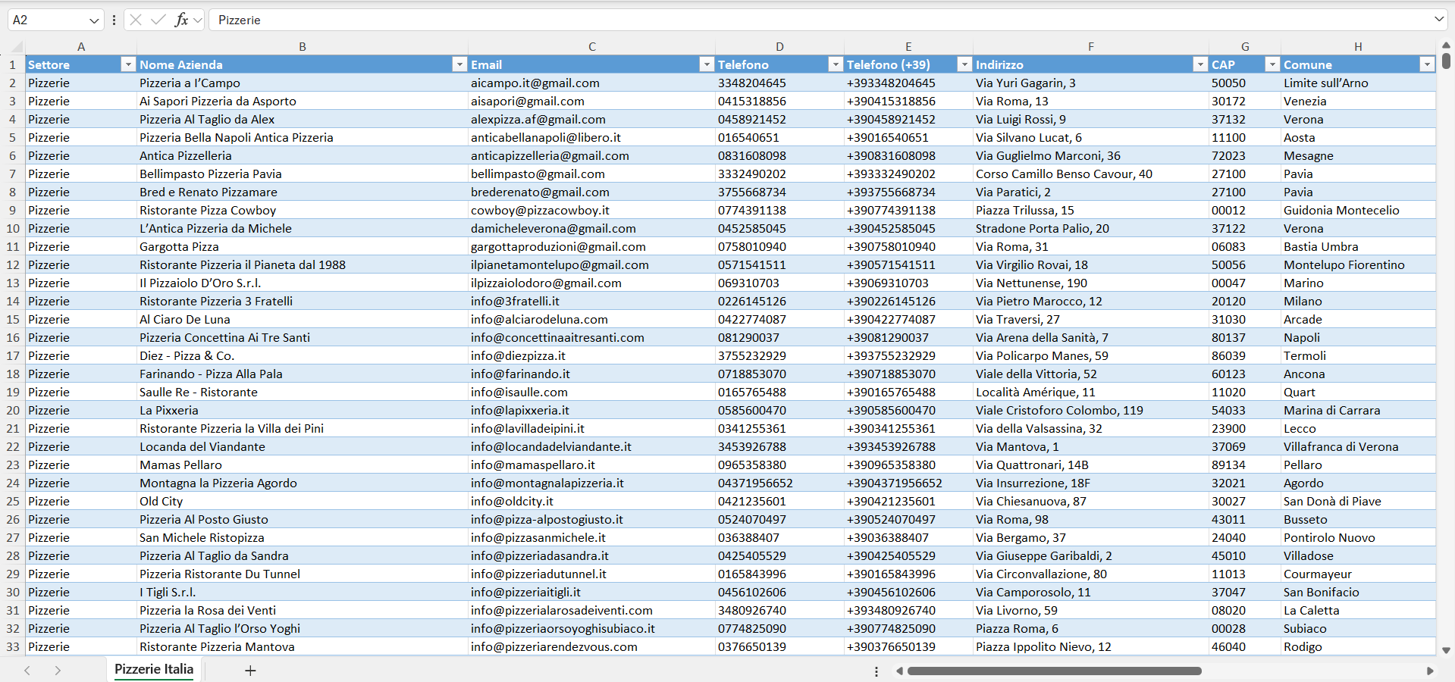Screen dimensions: 1455x682
Task: Click cell with Pizzeria a l'Campo
Action: click(x=303, y=83)
